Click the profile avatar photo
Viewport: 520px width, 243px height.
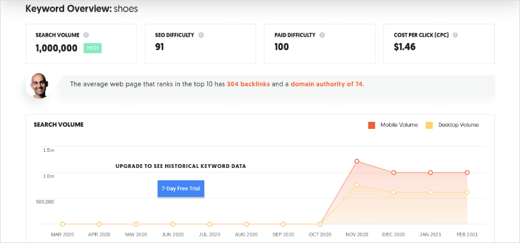pyautogui.click(x=39, y=85)
